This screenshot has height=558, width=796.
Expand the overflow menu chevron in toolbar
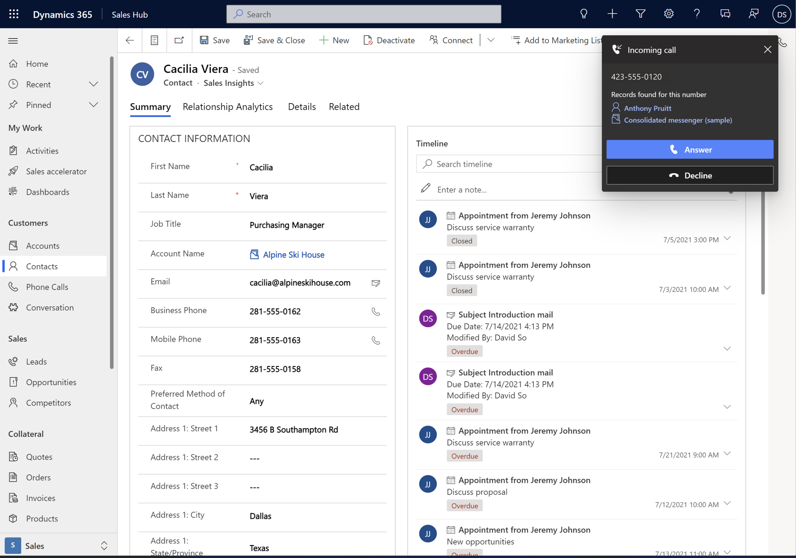pyautogui.click(x=490, y=40)
